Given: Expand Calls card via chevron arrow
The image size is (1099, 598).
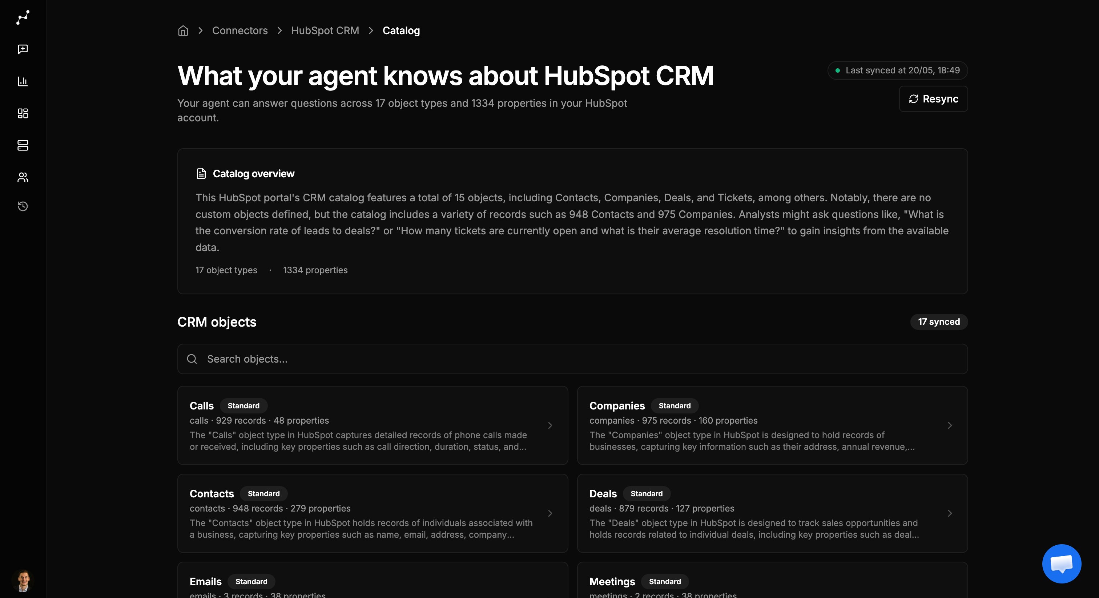Looking at the screenshot, I should (x=550, y=425).
